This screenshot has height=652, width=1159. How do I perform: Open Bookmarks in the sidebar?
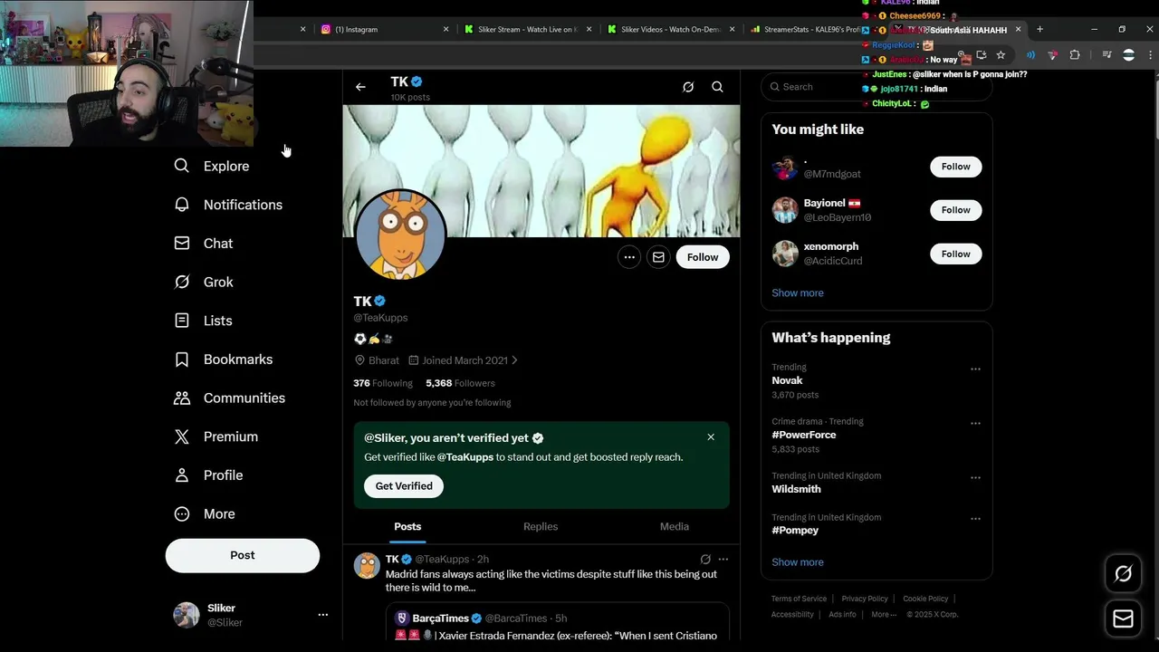coord(224,360)
